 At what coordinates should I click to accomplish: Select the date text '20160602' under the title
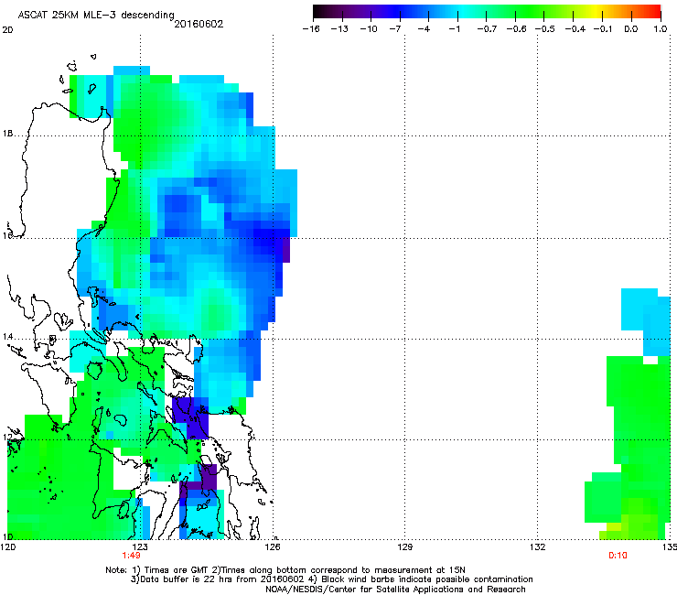pos(199,24)
